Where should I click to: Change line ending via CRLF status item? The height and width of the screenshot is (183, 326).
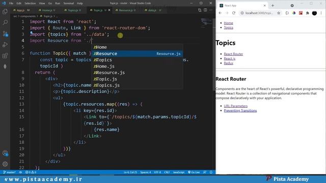167,172
